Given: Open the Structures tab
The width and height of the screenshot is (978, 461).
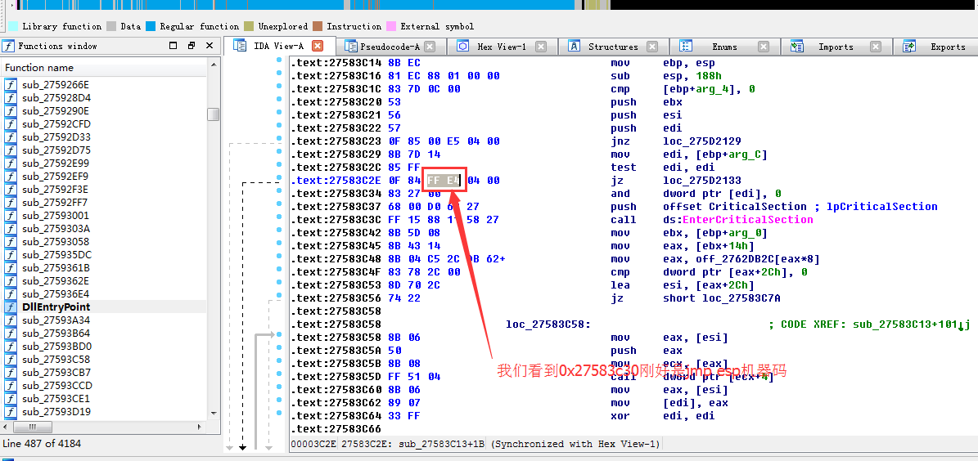Looking at the screenshot, I should [612, 47].
